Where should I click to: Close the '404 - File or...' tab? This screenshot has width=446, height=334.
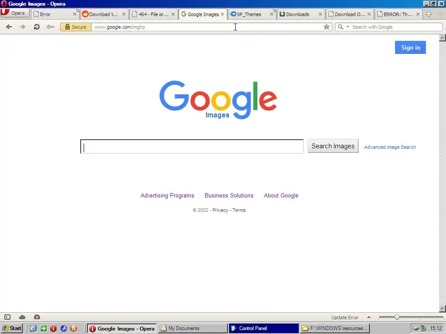[x=173, y=14]
